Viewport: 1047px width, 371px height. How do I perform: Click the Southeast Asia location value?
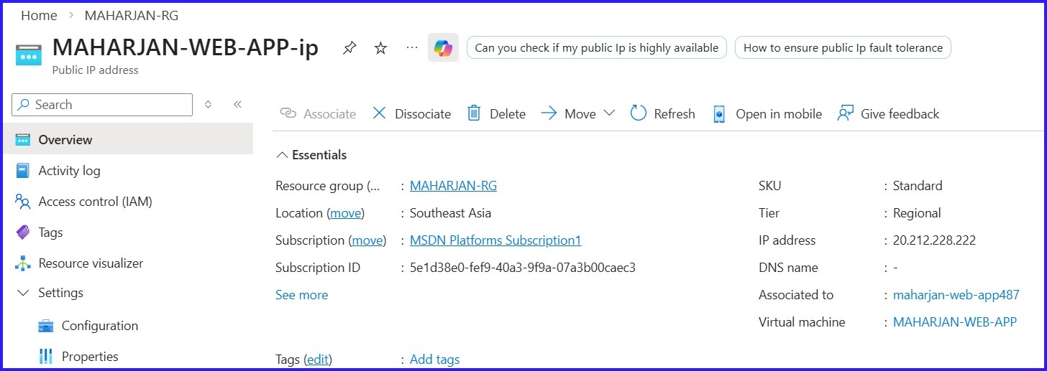tap(451, 213)
